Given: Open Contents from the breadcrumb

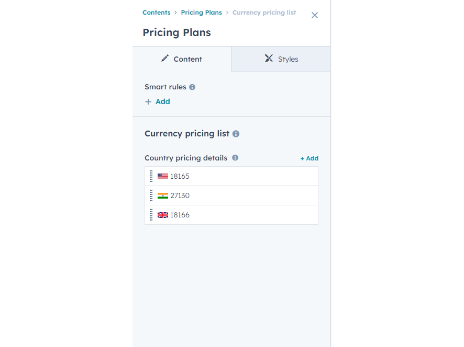Looking at the screenshot, I should pos(156,12).
